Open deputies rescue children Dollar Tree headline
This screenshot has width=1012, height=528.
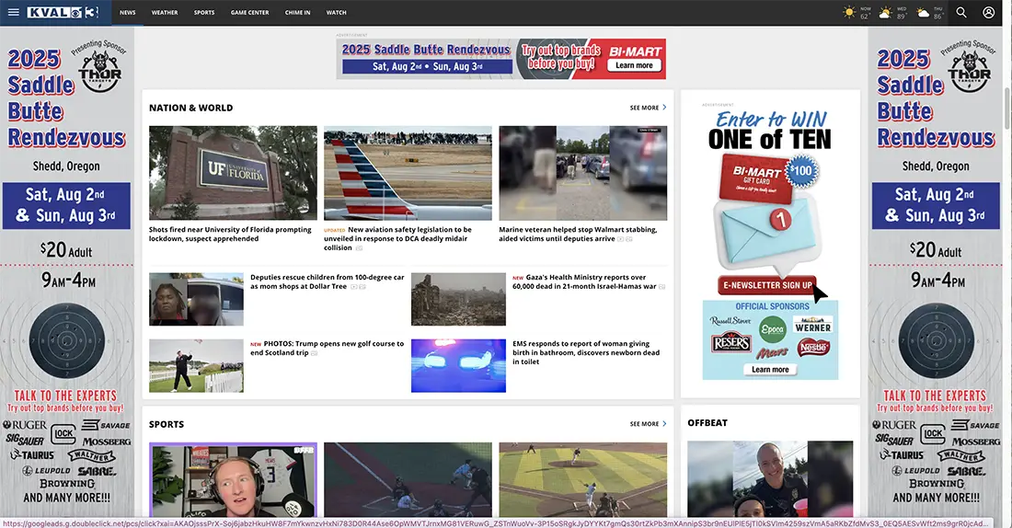click(x=328, y=281)
